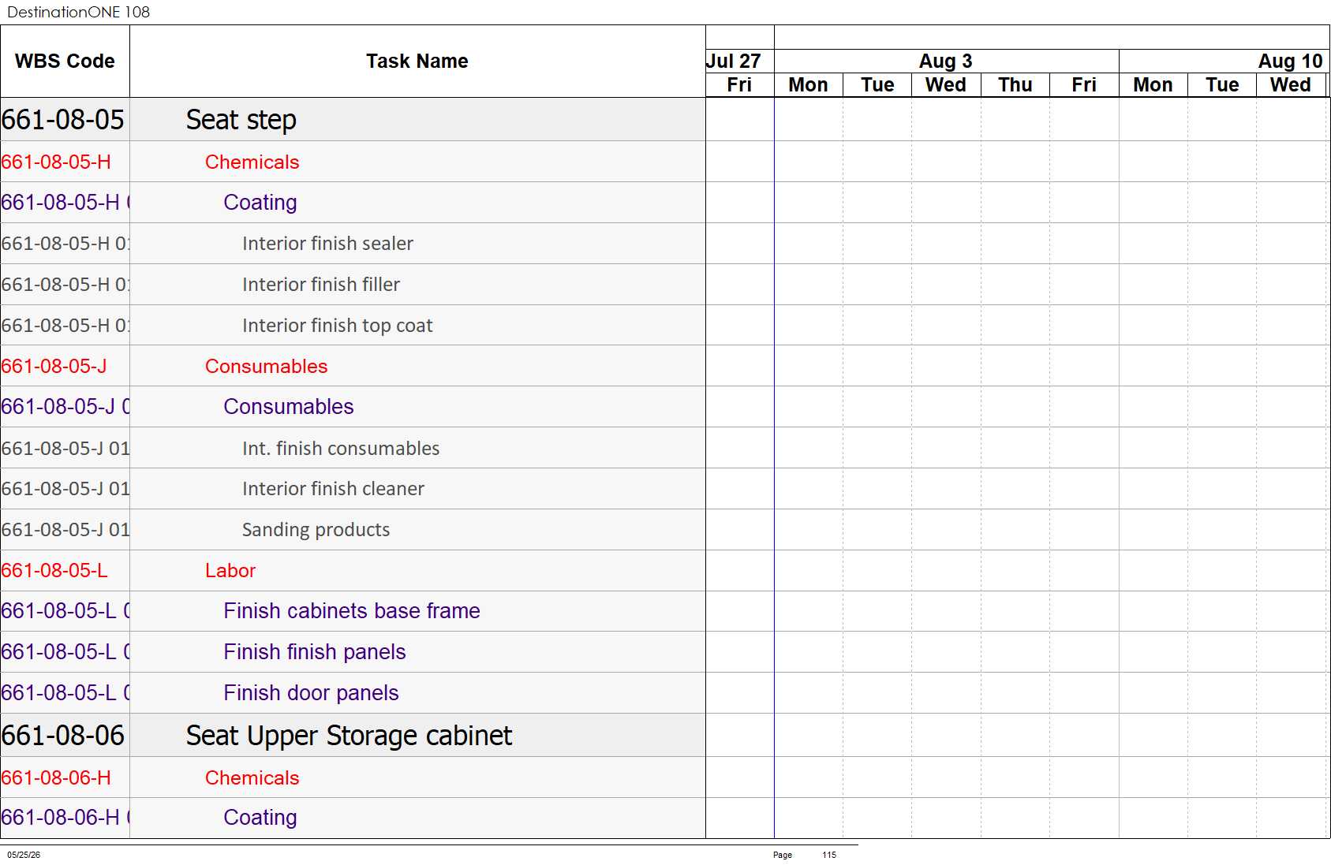
Task: Select Chemicals in row 661-08-05-H
Action: 252,162
